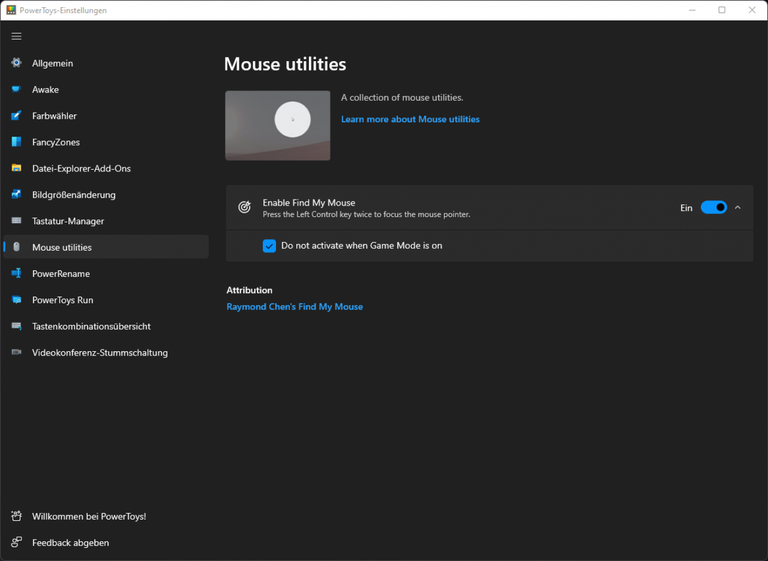Go to PowerRename settings
Screen dimensions: 768x561
point(106,273)
